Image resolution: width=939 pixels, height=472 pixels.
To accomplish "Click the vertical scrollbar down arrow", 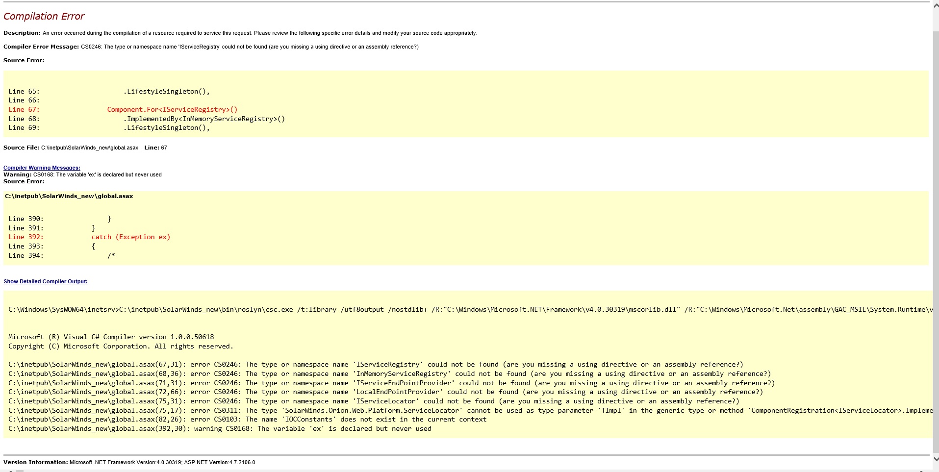I will 935,459.
